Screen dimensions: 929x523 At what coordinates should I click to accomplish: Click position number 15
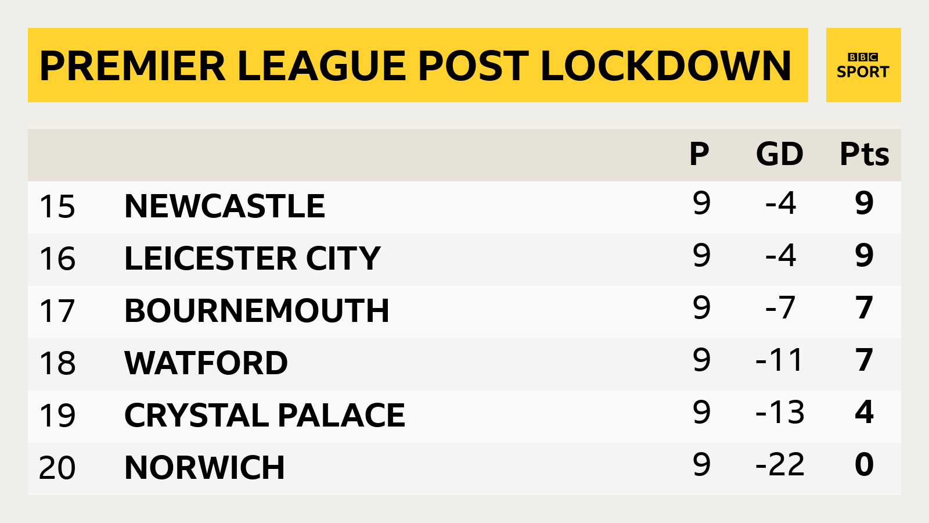pos(57,207)
